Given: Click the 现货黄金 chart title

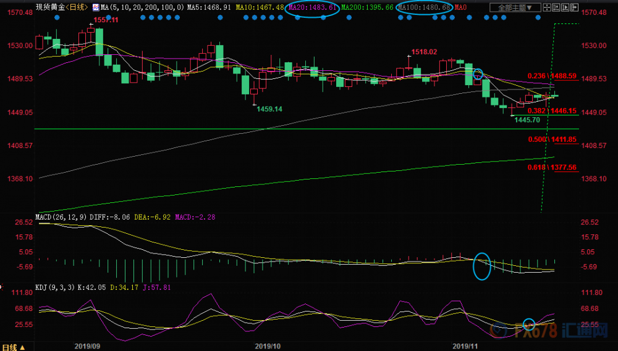Looking at the screenshot, I should 49,7.
